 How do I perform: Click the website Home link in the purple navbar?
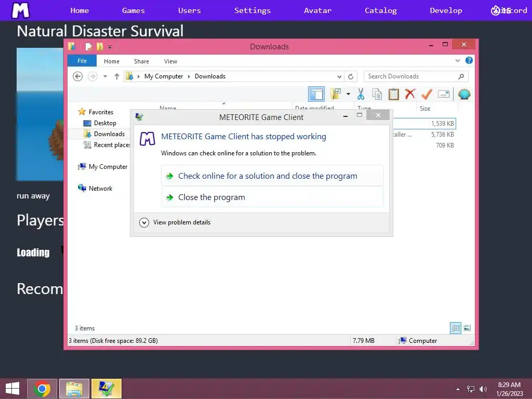coord(79,10)
